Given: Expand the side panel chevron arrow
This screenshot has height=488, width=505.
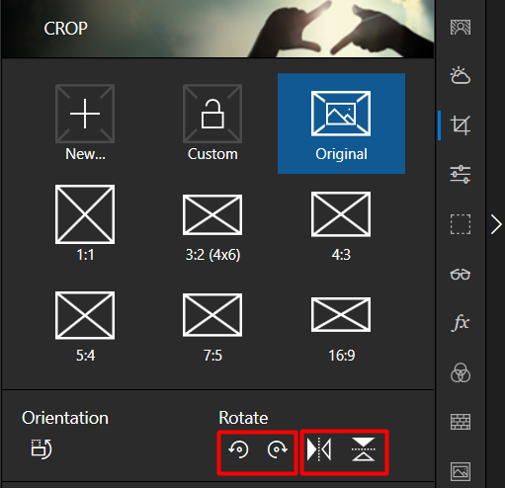Looking at the screenshot, I should (x=496, y=224).
